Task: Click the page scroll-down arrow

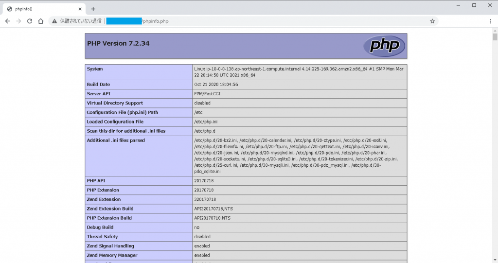Action: click(x=495, y=260)
